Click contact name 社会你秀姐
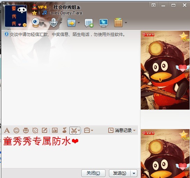Image resolution: width=190 pixels, height=178 pixels. (x=67, y=7)
